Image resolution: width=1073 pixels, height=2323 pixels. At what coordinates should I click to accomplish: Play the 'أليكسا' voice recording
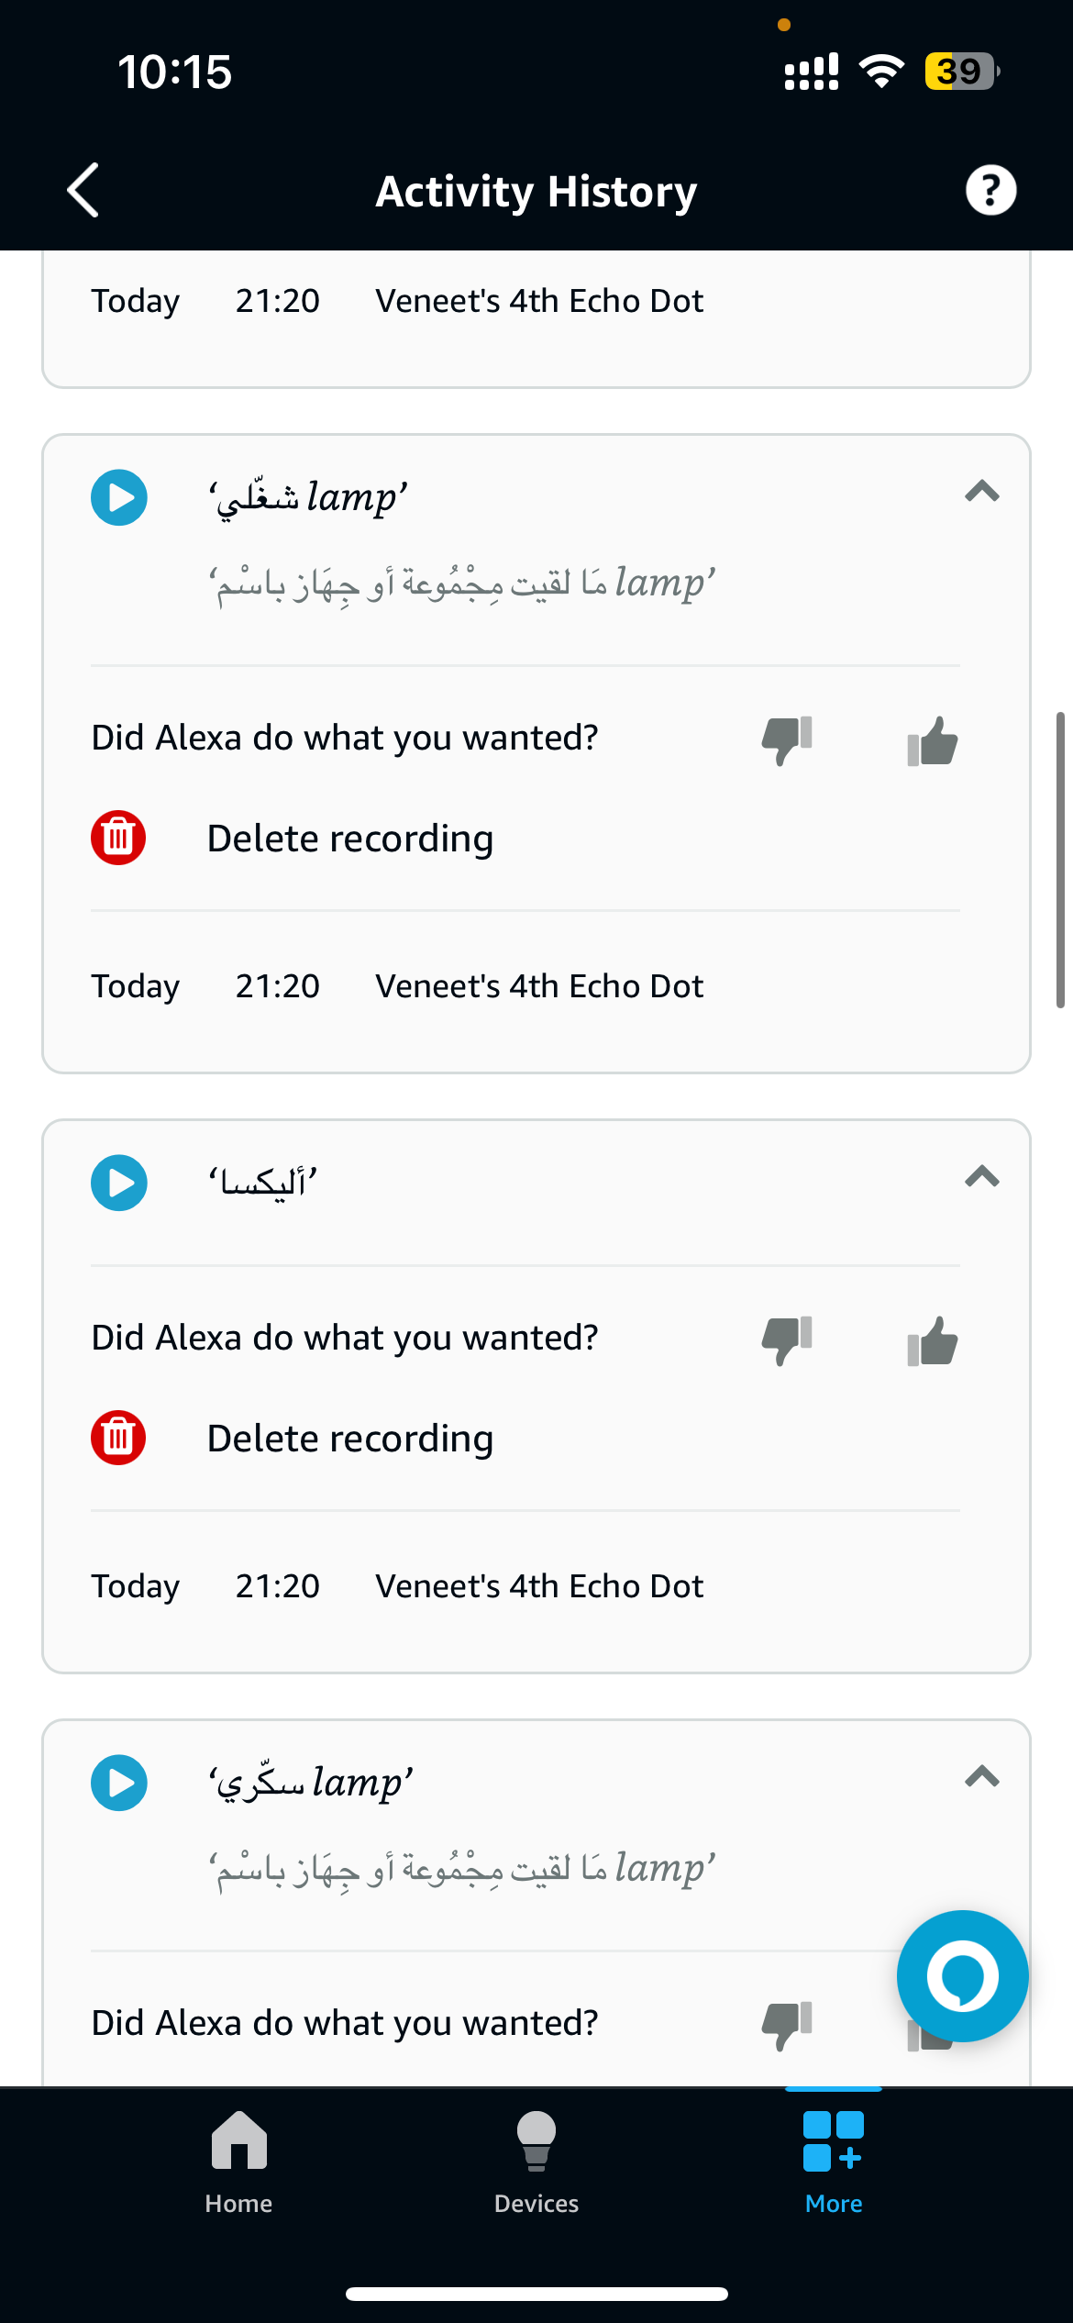(x=119, y=1183)
